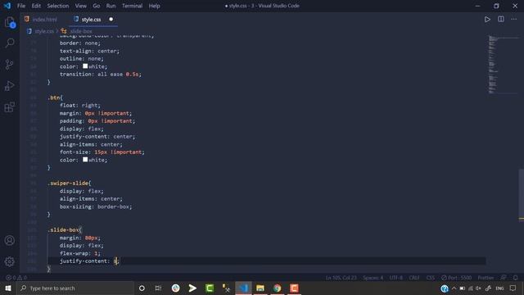Open Task View on taskbar

click(158, 288)
